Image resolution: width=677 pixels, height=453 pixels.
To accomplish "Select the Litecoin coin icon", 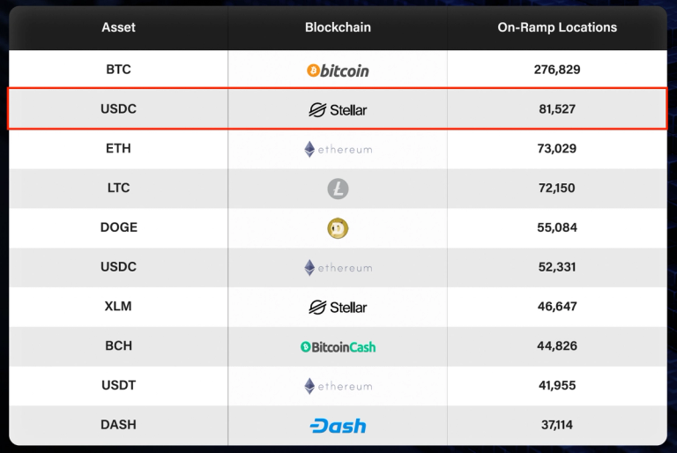I will tap(338, 189).
